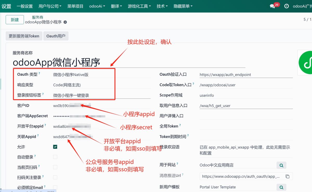Screen dimensions: 312x192
Task: Open the 一般设置 menu item
Action: 25,6
